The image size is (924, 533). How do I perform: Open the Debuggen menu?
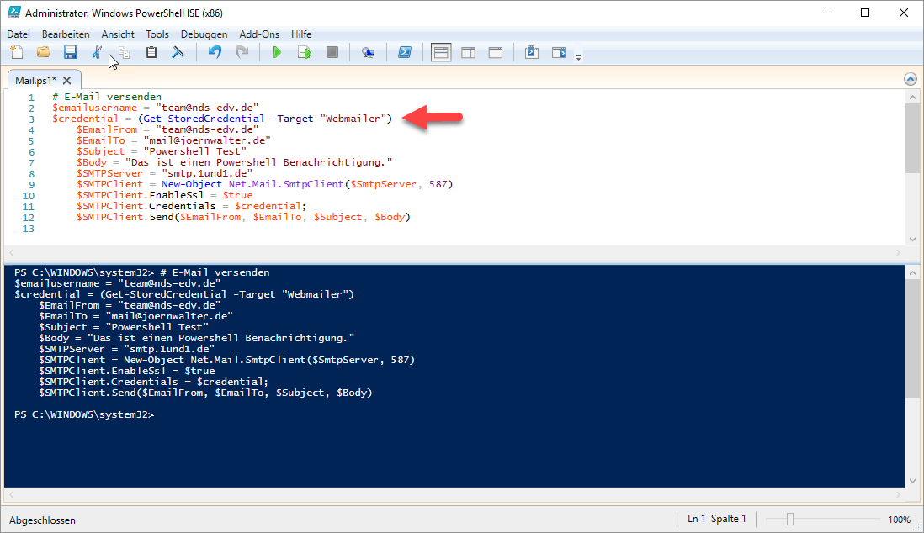[204, 34]
